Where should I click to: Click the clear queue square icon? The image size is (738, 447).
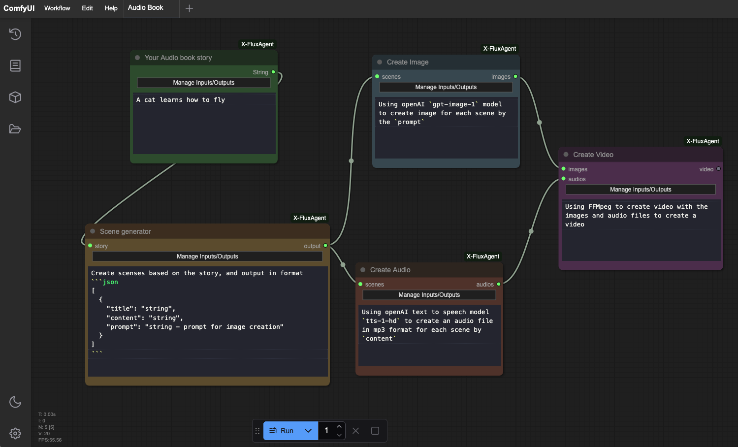click(x=375, y=431)
